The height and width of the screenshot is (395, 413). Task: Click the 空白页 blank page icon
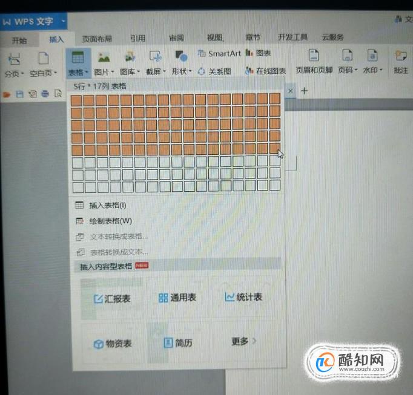[44, 58]
